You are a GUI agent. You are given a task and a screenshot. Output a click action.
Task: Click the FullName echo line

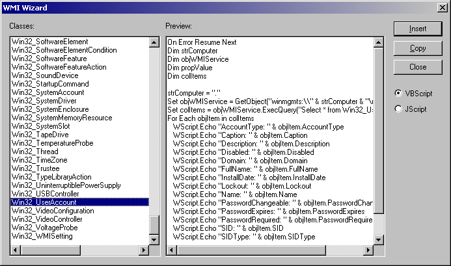pos(245,169)
